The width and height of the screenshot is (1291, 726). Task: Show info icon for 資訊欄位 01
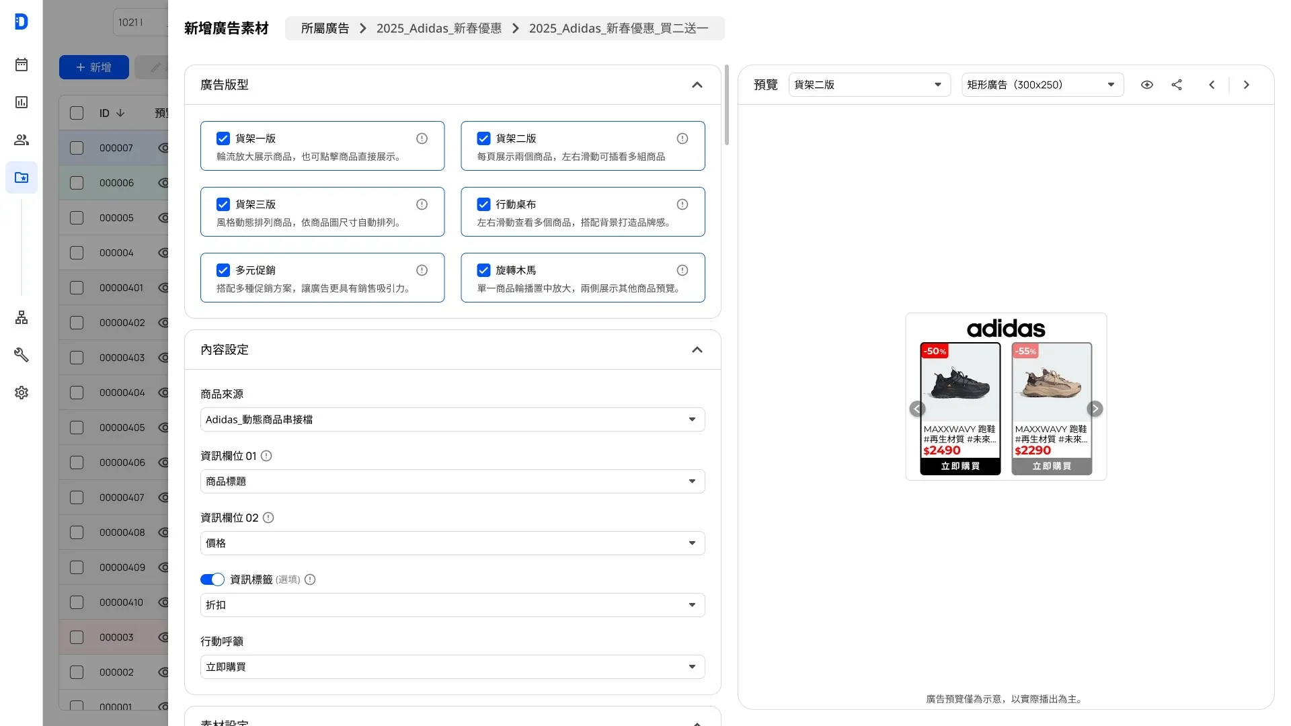click(x=266, y=456)
